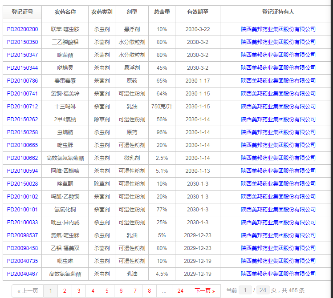The image size is (333, 298).
Task: Select page 7 in pagination
Action: pyautogui.click(x=135, y=291)
